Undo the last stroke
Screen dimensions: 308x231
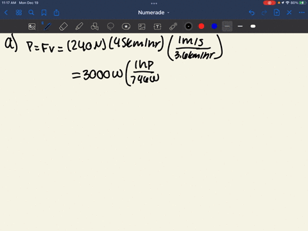click(x=252, y=13)
